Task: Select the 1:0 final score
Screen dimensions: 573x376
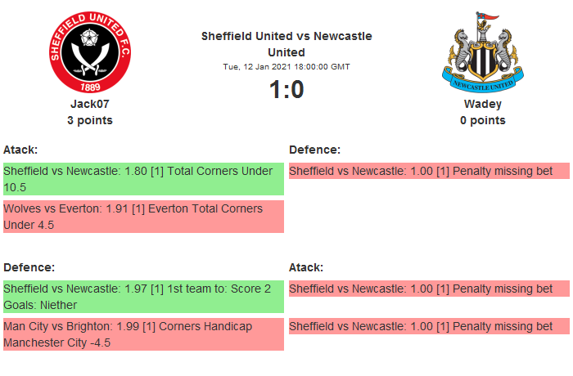Action: (x=286, y=90)
